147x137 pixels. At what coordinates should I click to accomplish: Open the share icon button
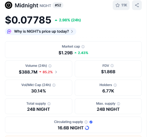(x=137, y=5)
